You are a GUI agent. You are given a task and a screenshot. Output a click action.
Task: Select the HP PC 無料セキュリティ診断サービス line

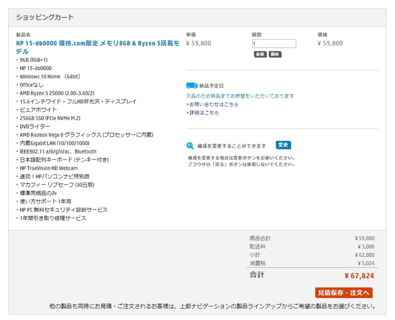[x=64, y=210]
